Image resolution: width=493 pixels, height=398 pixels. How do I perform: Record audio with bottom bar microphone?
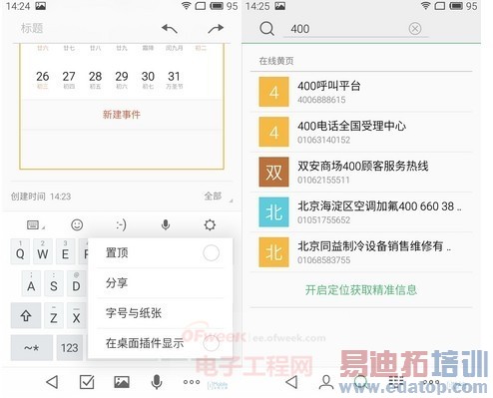click(x=157, y=382)
